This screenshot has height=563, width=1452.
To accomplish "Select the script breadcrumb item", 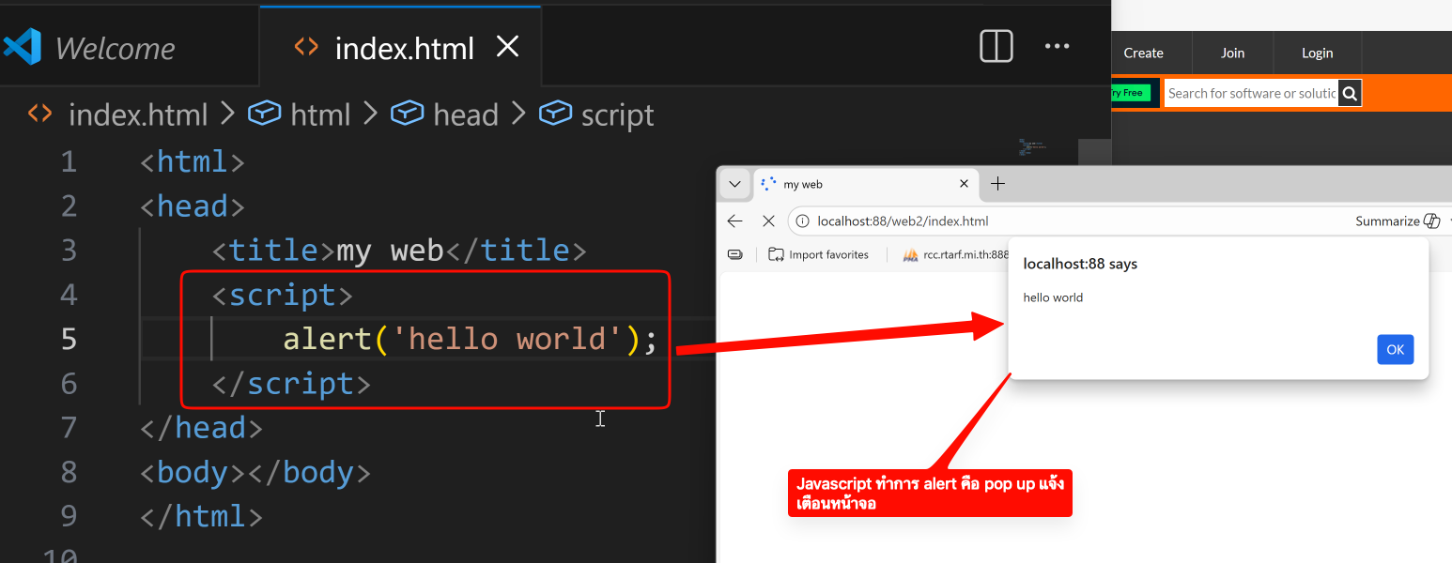I will click(616, 115).
